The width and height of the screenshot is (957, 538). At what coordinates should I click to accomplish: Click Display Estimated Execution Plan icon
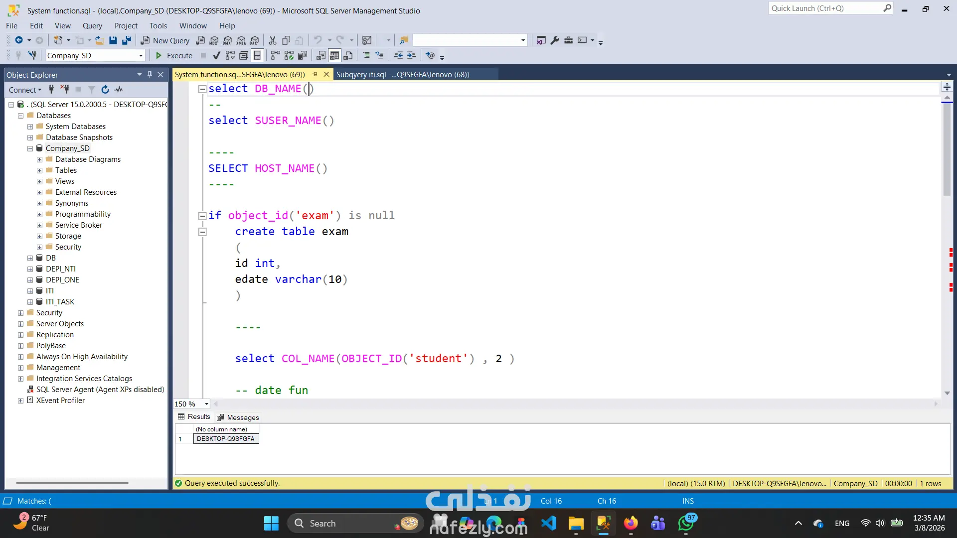(230, 55)
